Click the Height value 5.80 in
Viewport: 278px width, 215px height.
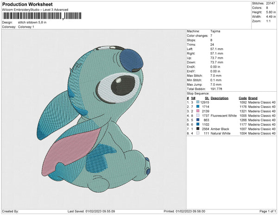[x=271, y=12]
